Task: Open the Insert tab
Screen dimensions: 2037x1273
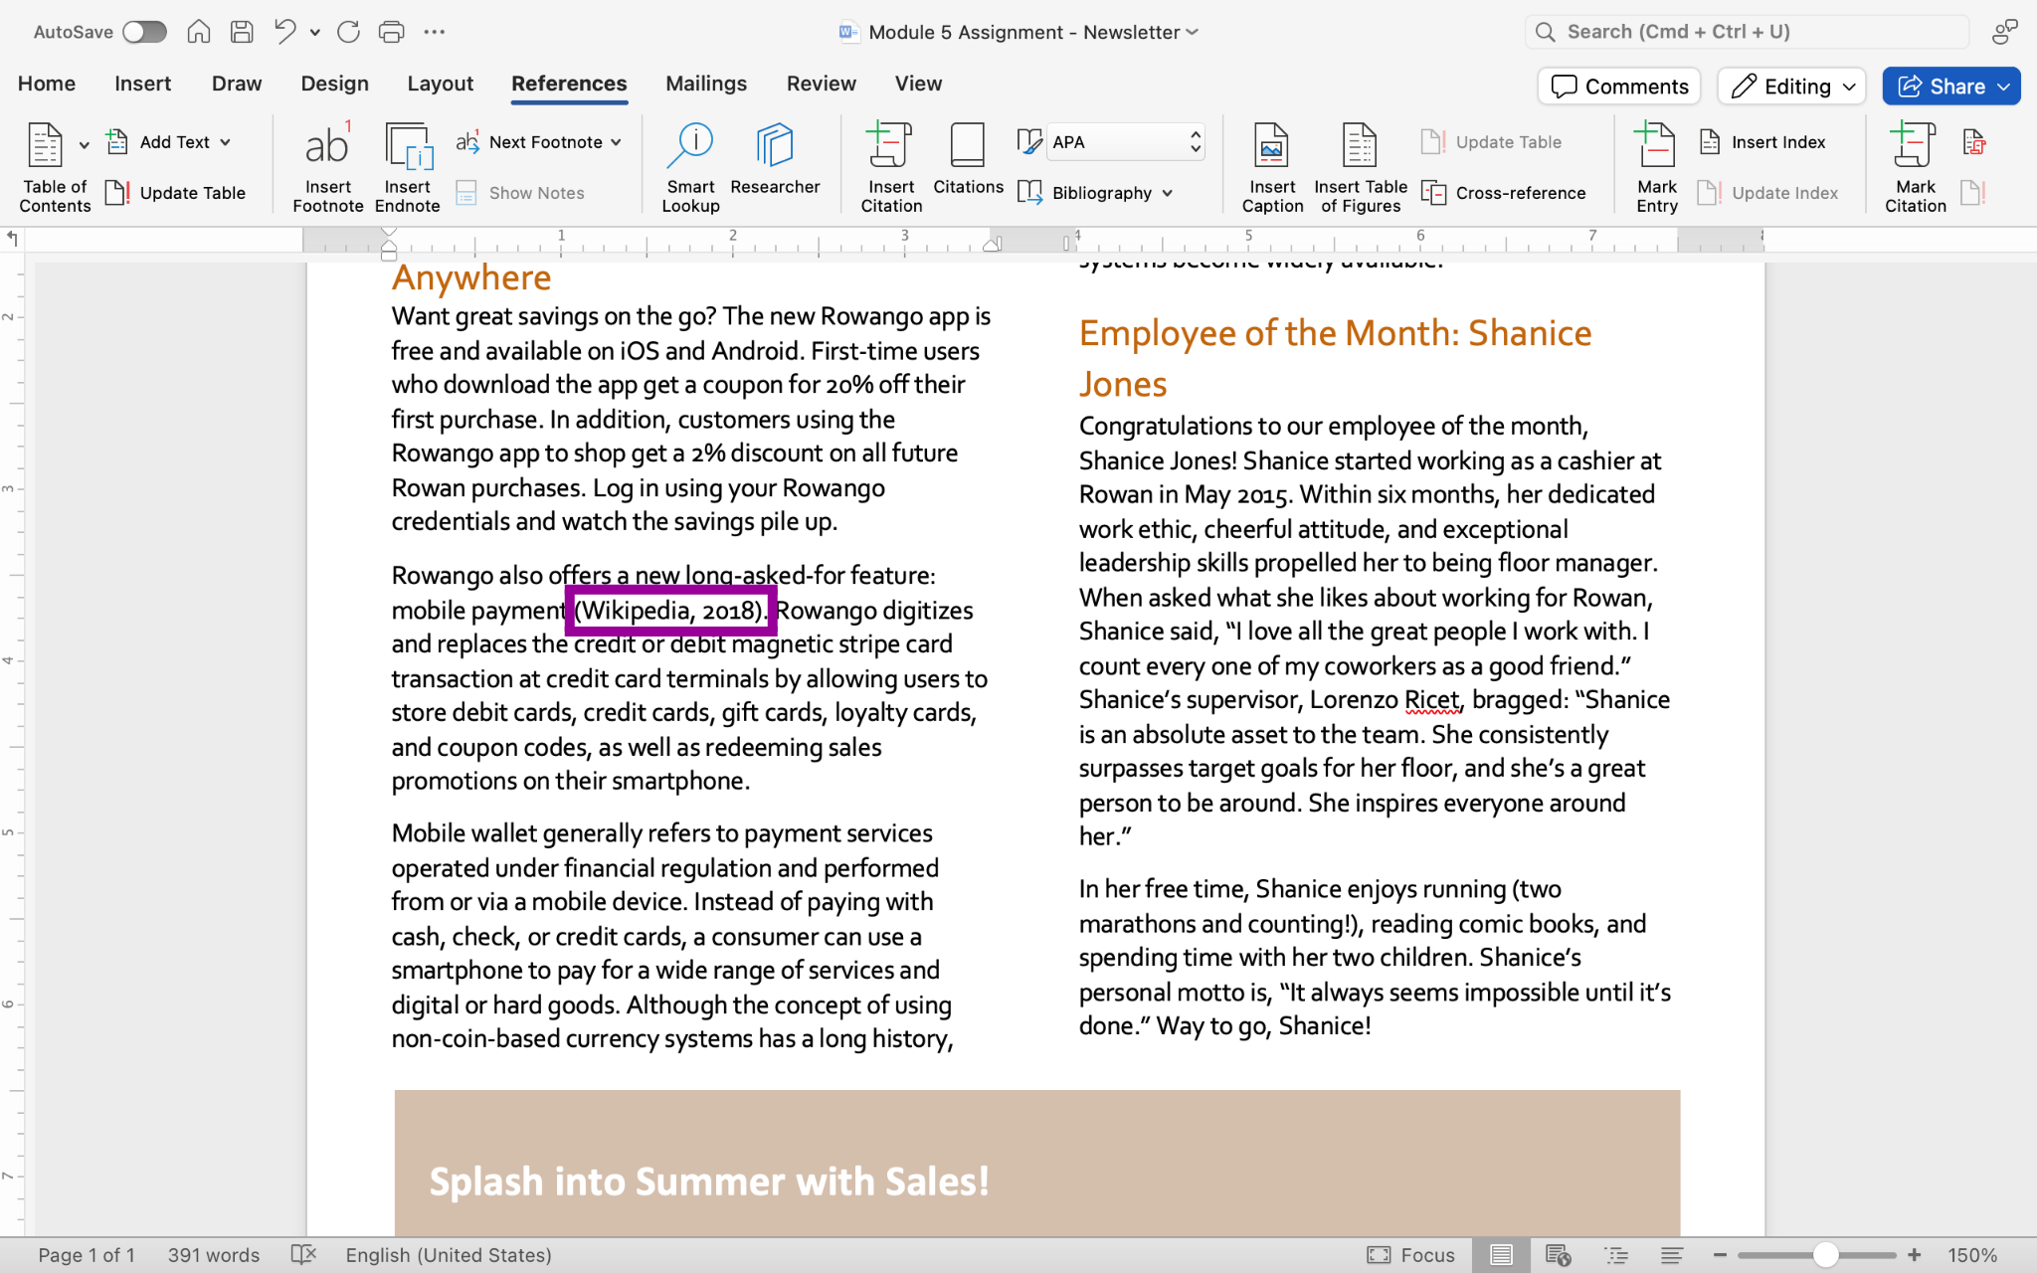Action: pos(142,85)
